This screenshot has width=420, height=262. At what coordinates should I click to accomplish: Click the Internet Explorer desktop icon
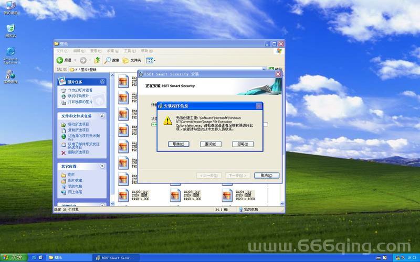[10, 56]
